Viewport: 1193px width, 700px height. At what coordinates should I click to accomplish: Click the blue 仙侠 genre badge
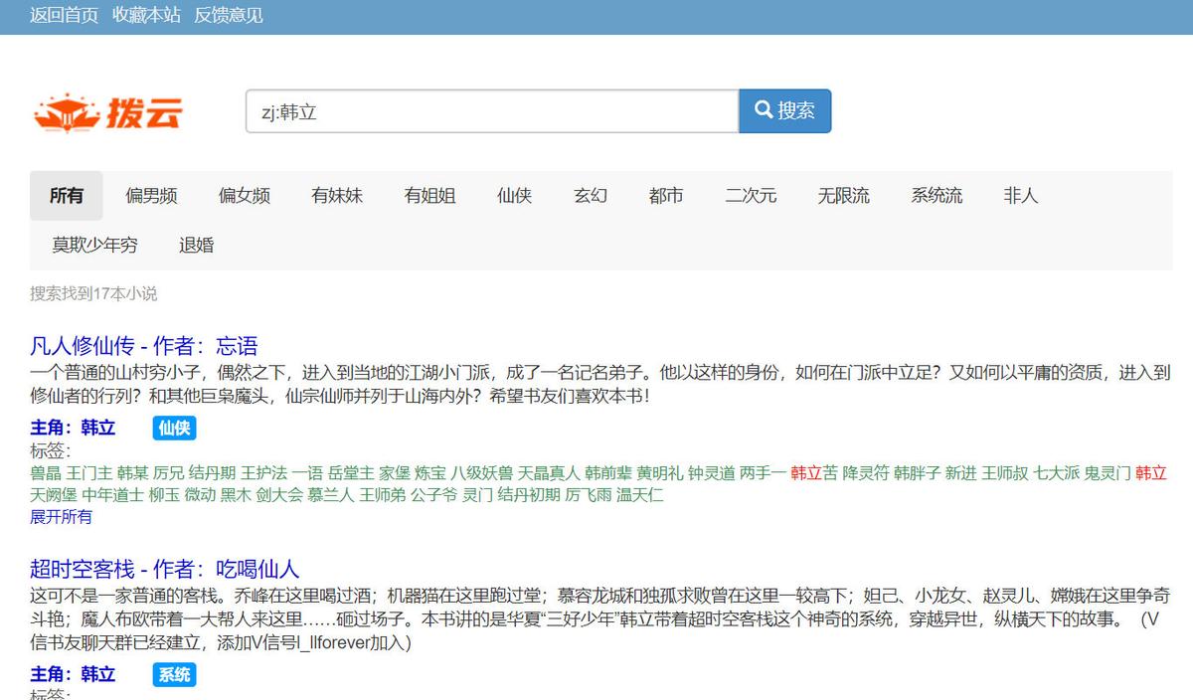pos(175,428)
